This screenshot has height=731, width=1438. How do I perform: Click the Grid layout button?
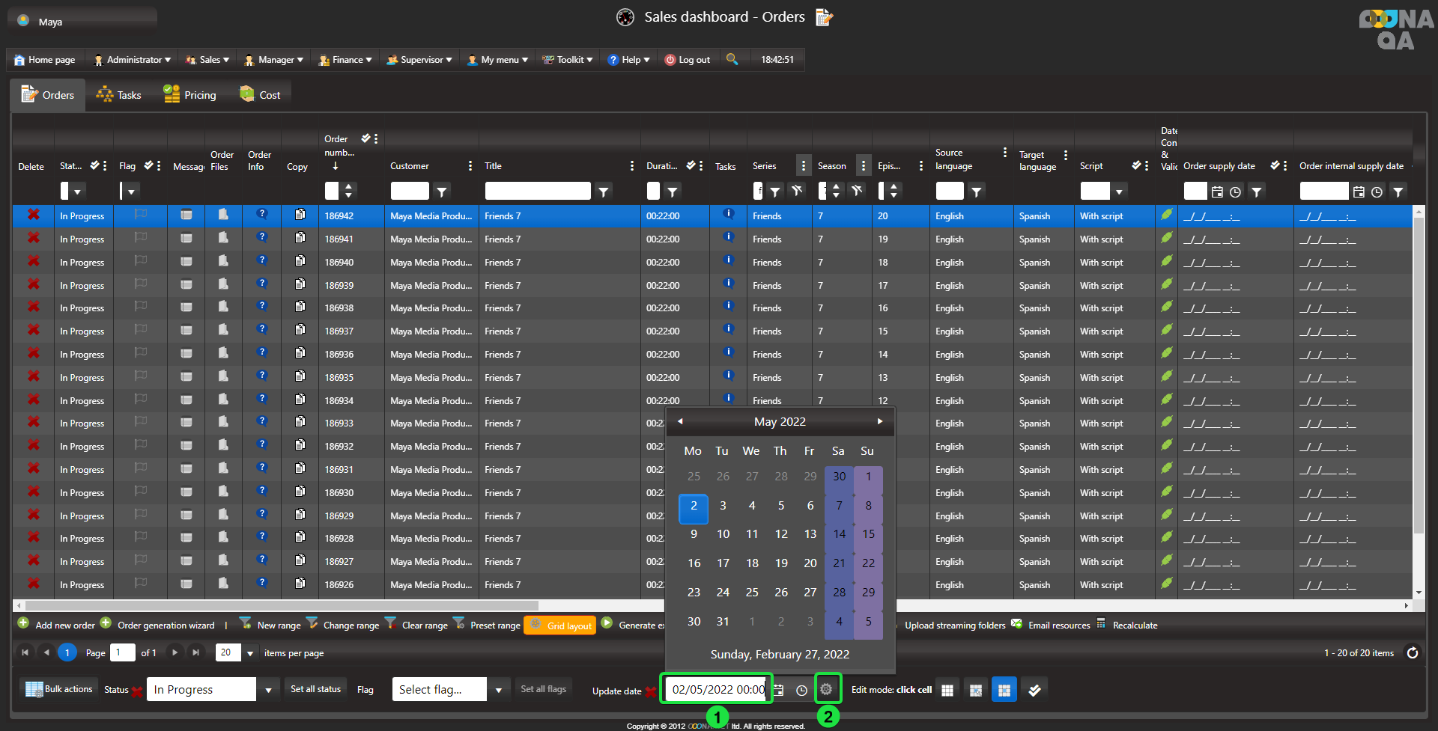560,626
